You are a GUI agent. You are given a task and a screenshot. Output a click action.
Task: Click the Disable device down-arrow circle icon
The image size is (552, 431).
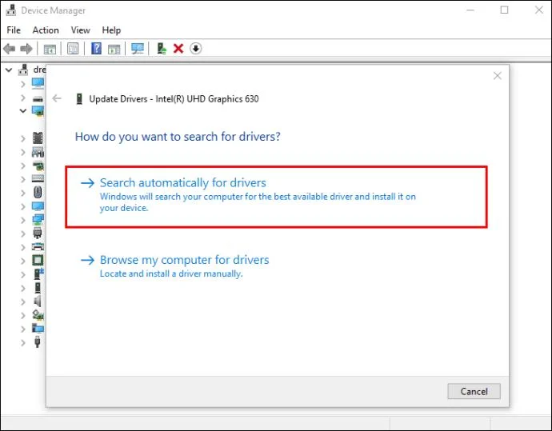(x=196, y=49)
